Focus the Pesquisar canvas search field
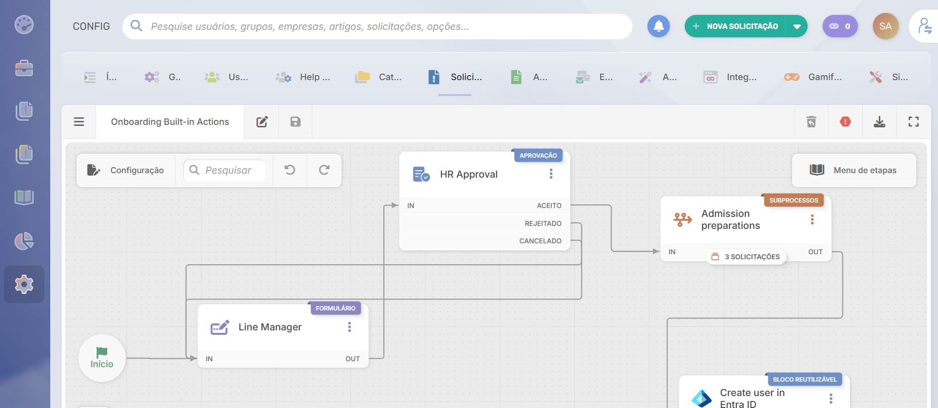The height and width of the screenshot is (408, 938). 224,170
